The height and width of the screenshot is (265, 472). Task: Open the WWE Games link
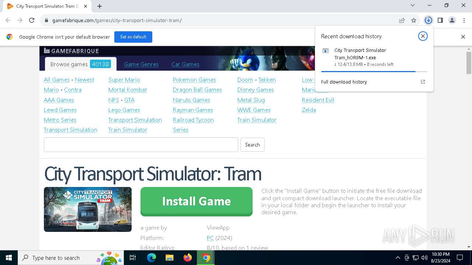click(x=254, y=110)
